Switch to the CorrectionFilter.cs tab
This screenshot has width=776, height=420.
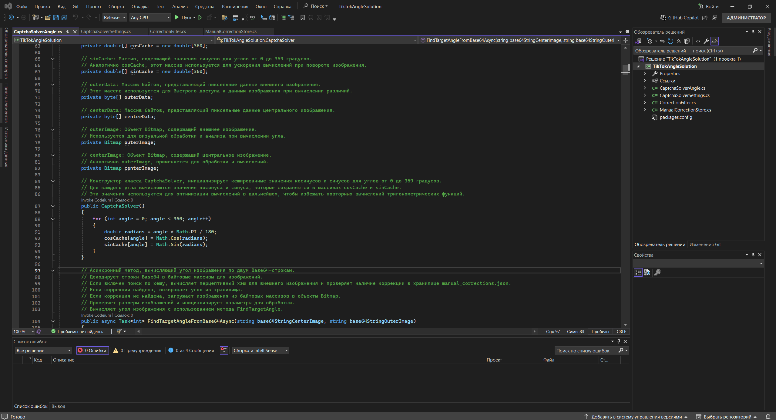(168, 32)
